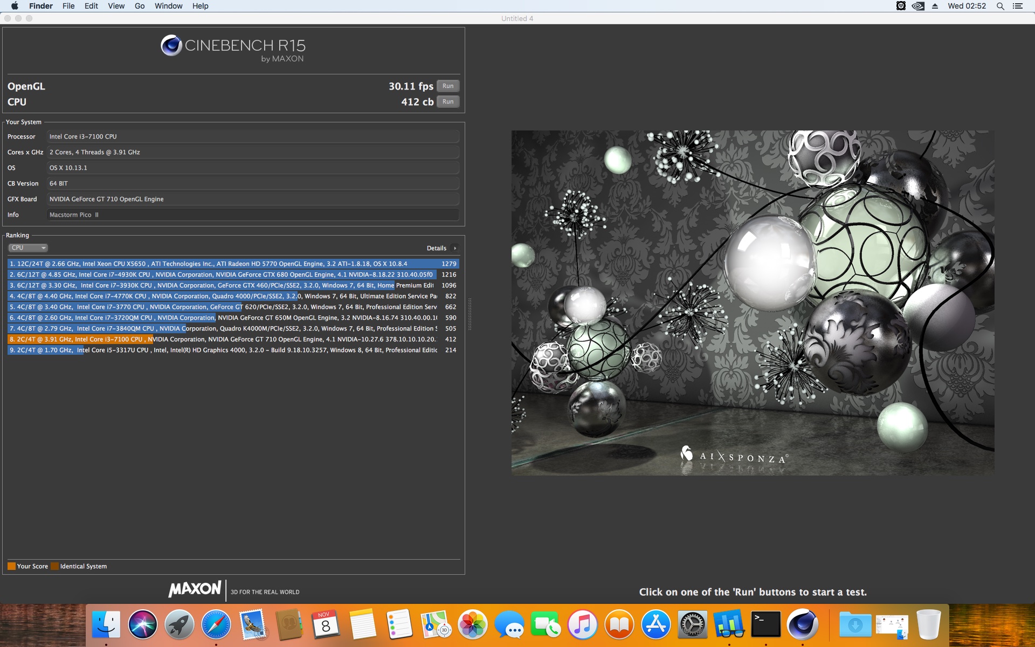Click the orange Your Score color swatch
This screenshot has height=647, width=1035.
point(11,566)
